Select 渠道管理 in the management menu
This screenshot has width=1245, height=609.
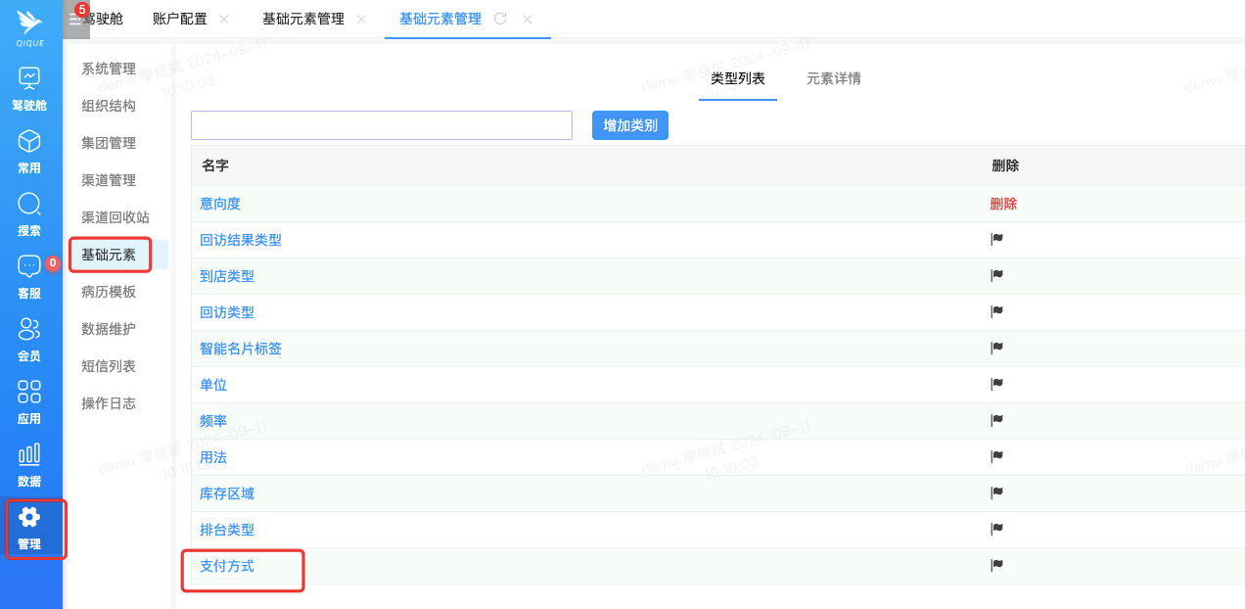tap(109, 180)
